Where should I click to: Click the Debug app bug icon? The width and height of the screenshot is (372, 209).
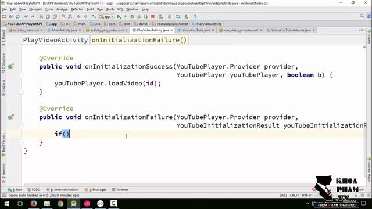point(132,16)
